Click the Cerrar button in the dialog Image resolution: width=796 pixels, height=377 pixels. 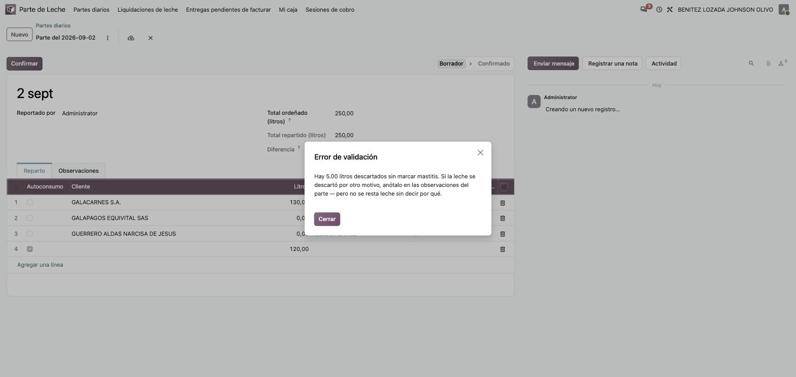(x=327, y=219)
